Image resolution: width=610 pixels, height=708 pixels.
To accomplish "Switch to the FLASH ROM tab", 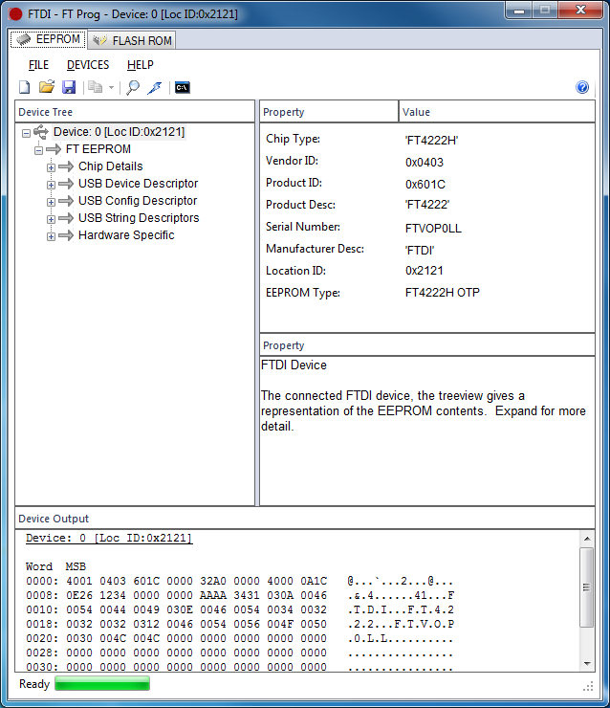I will (132, 40).
